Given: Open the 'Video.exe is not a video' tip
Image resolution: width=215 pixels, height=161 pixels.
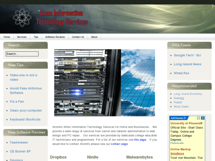Looking at the screenshot, I should (x=23, y=77).
